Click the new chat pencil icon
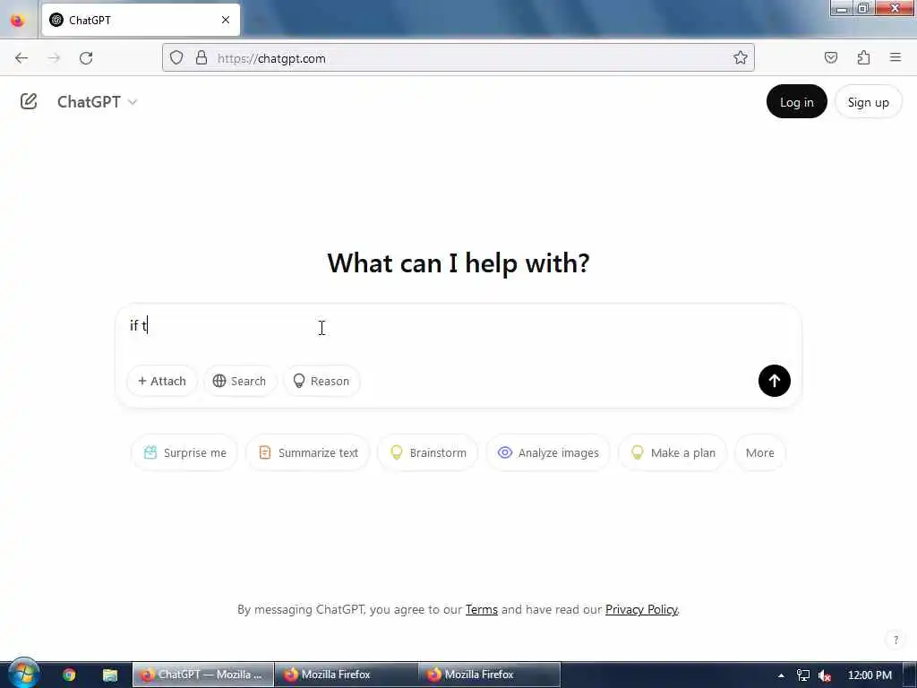917x688 pixels. click(x=29, y=102)
